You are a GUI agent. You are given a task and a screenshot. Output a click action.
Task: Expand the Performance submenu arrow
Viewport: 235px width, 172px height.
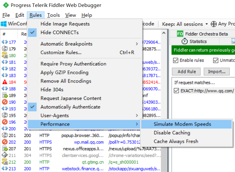(137, 124)
